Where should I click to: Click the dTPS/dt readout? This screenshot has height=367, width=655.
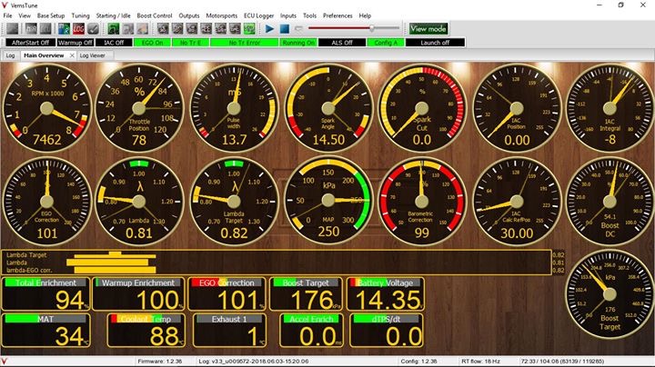point(387,331)
